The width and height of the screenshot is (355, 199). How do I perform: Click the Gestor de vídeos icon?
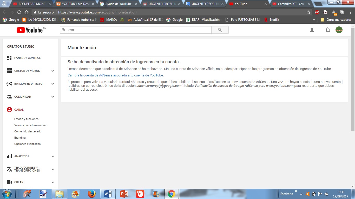pyautogui.click(x=9, y=71)
